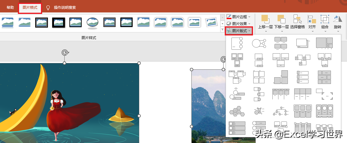Choose the four-picture caption list layout

[281, 43]
